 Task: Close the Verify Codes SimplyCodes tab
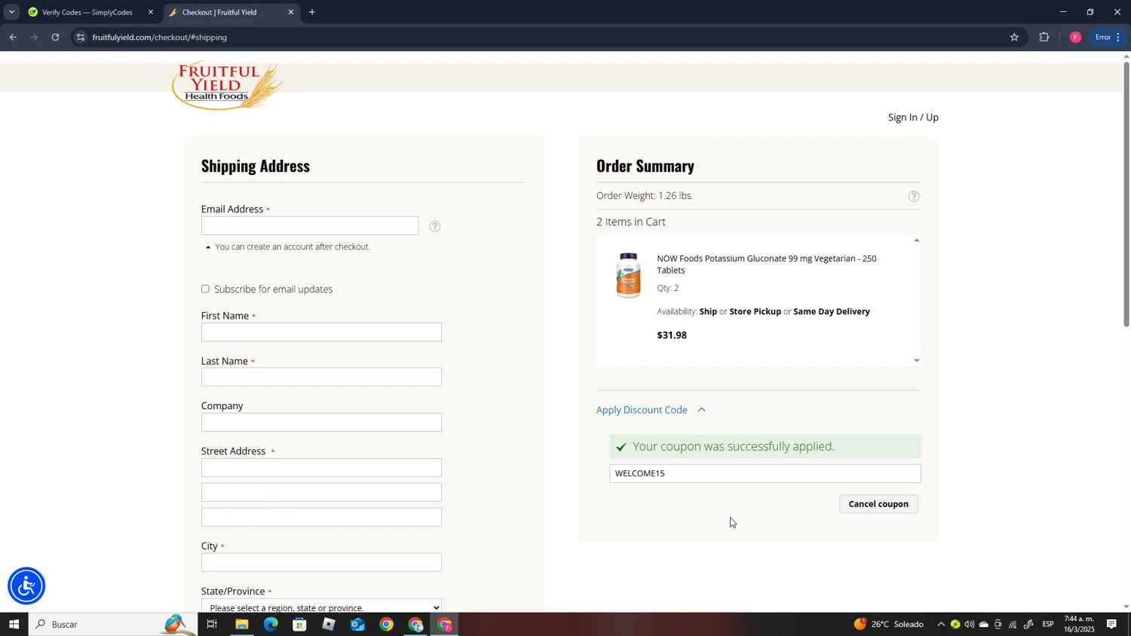[x=151, y=12]
